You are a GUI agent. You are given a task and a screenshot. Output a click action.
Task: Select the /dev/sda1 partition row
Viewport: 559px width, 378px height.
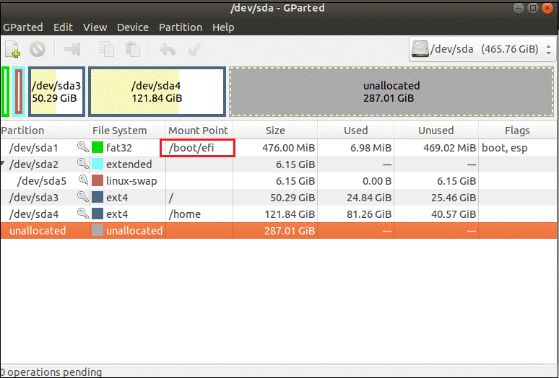point(279,147)
